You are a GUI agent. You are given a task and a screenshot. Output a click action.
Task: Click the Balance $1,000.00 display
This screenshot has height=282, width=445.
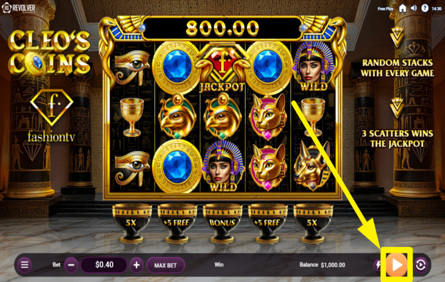pyautogui.click(x=322, y=265)
